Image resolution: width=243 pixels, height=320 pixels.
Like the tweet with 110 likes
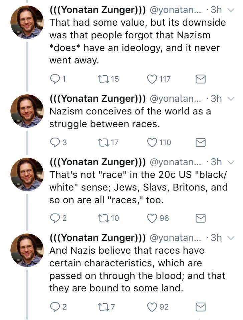152,142
